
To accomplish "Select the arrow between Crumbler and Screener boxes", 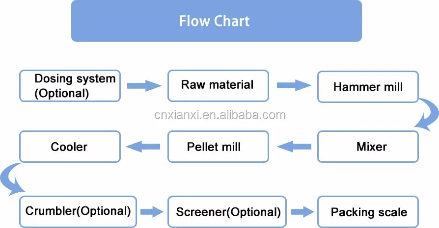I will click(x=151, y=212).
